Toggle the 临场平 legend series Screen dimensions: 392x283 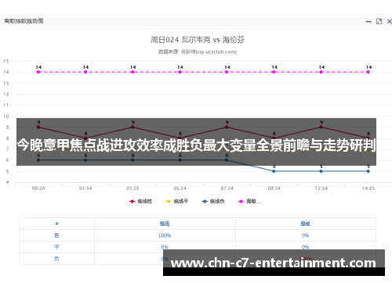pos(176,201)
